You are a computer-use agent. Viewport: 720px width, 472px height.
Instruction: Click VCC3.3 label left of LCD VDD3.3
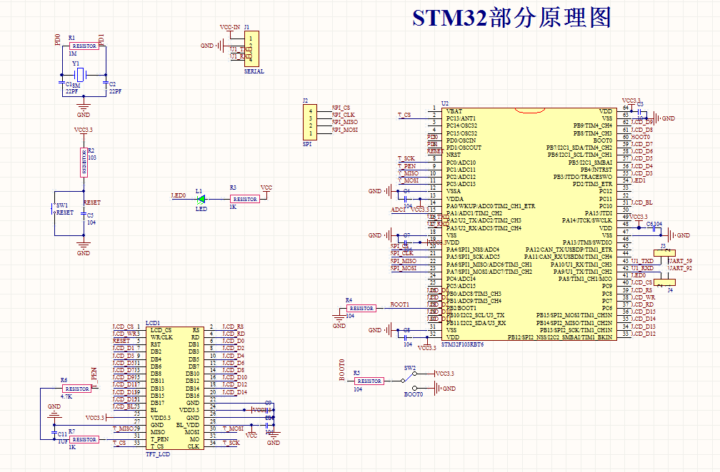tap(94, 418)
